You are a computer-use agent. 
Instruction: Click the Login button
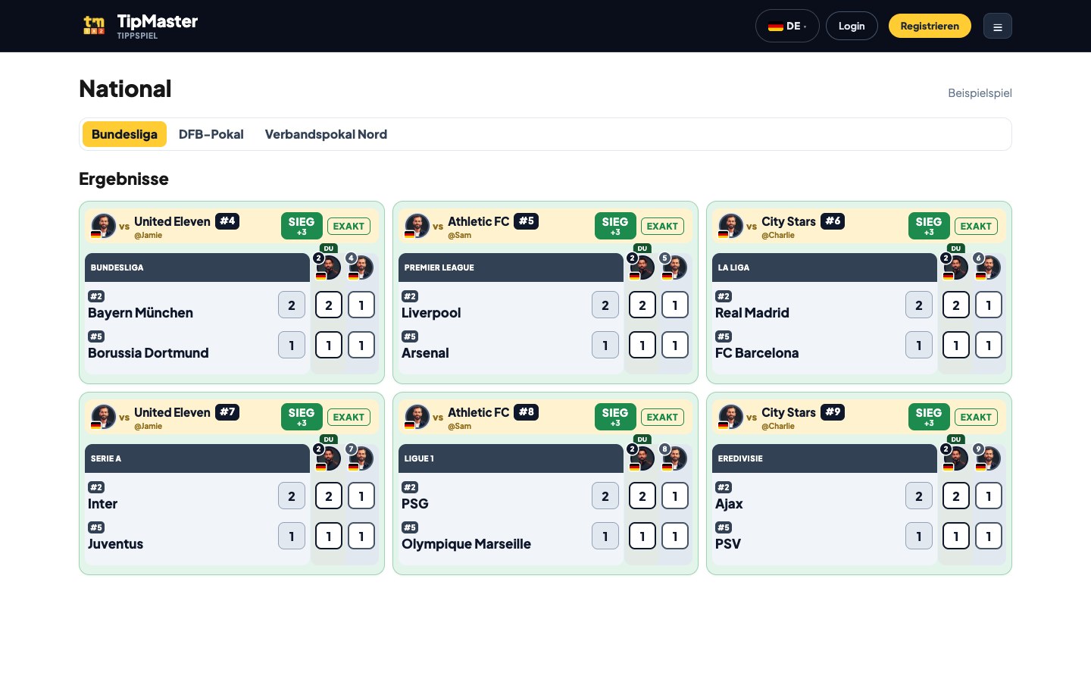click(x=852, y=26)
